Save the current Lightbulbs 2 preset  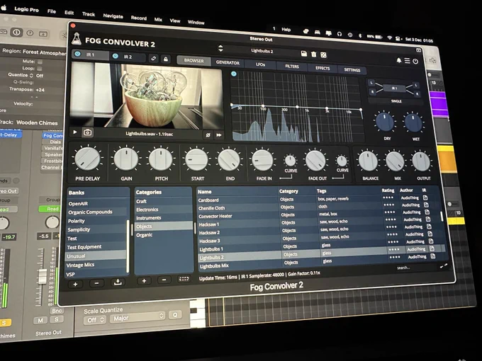304,54
